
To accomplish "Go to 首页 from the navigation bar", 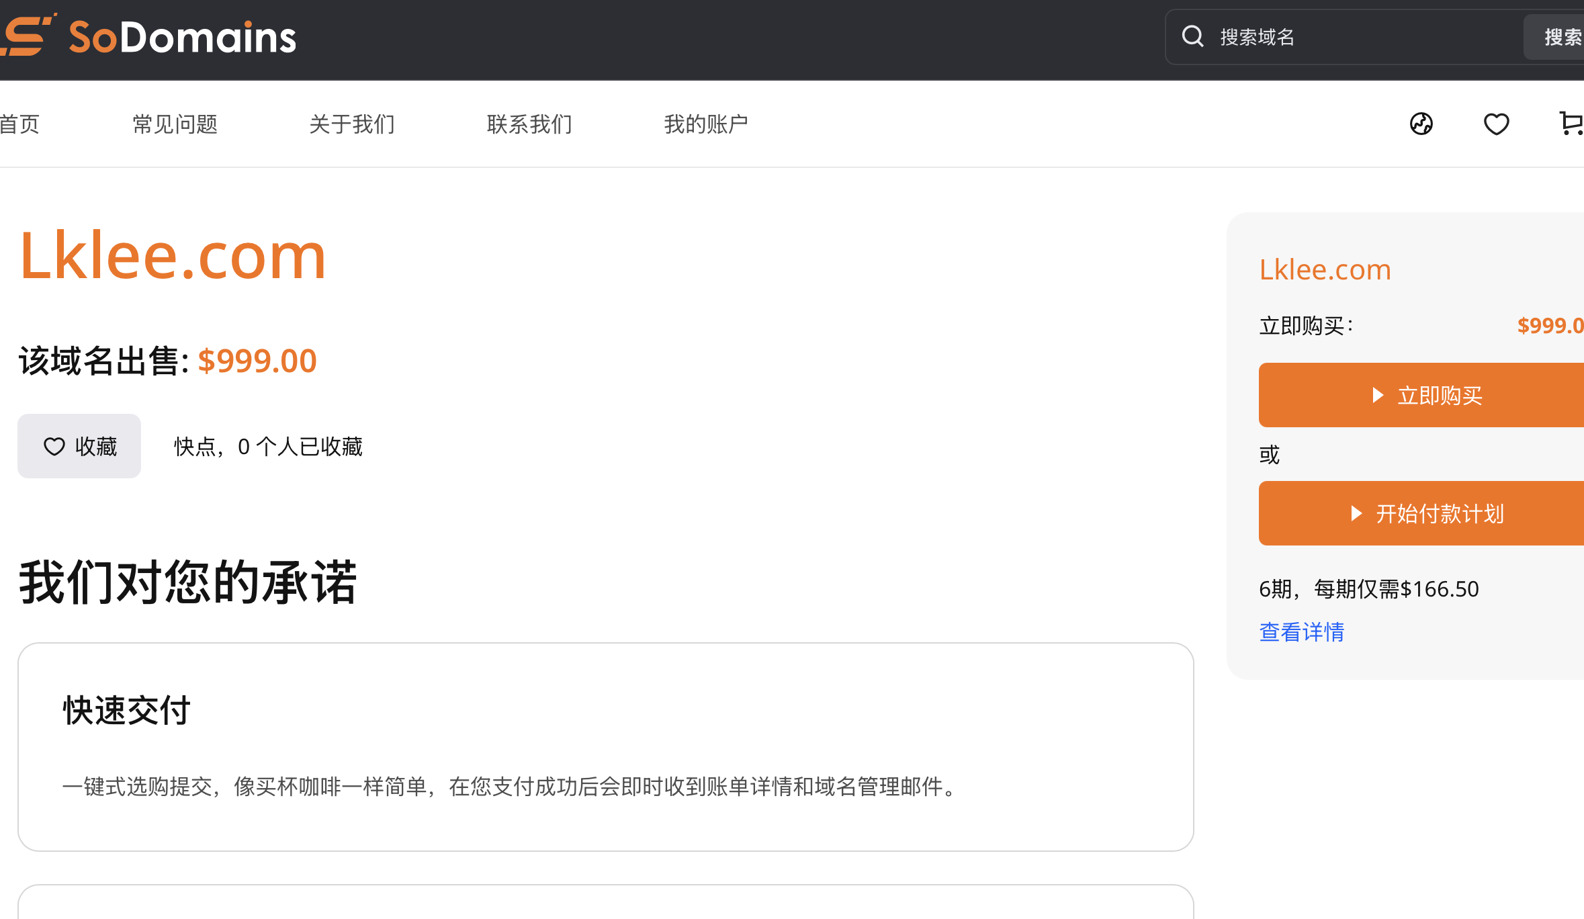I will 19,124.
